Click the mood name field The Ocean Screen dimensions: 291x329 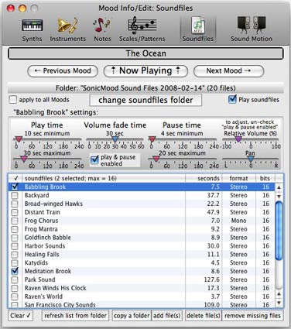(145, 53)
